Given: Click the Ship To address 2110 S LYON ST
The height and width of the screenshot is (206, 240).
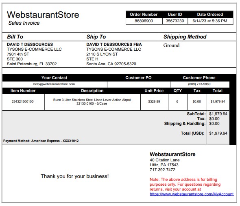Looking at the screenshot, I should (x=102, y=54).
